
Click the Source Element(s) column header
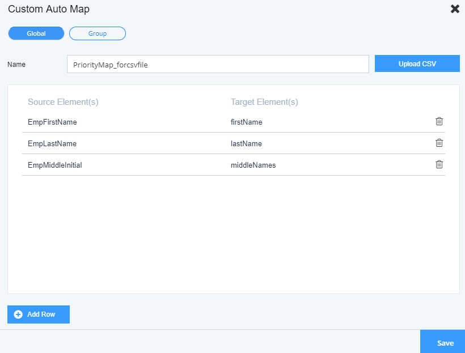click(x=63, y=102)
